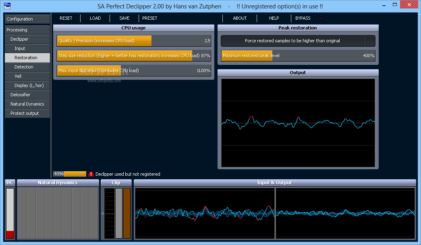Viewport: 421px width, 245px height.
Task: Open the Configuration section
Action: point(27,19)
